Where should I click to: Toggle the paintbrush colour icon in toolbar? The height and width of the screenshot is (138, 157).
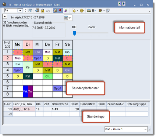(55, 11)
